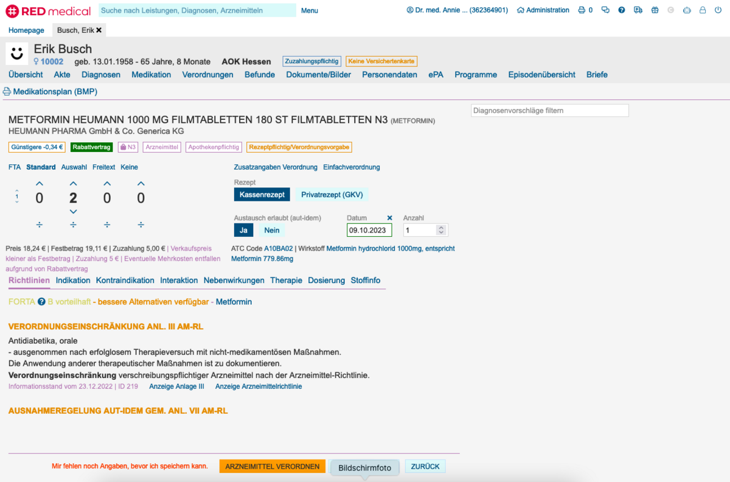Click ARZNEIMITTEL VERORDNEN button
730x482 pixels.
pos(273,467)
